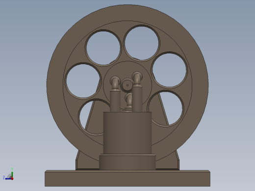Click the XYZ axis orientation triad

click(8, 174)
